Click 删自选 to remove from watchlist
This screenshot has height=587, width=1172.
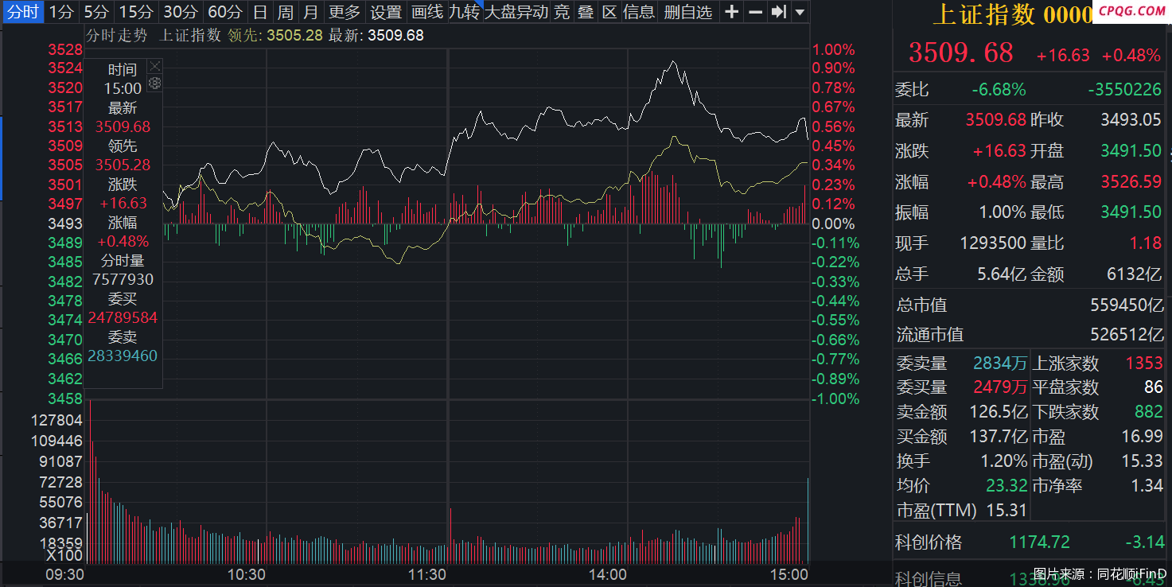coord(689,12)
